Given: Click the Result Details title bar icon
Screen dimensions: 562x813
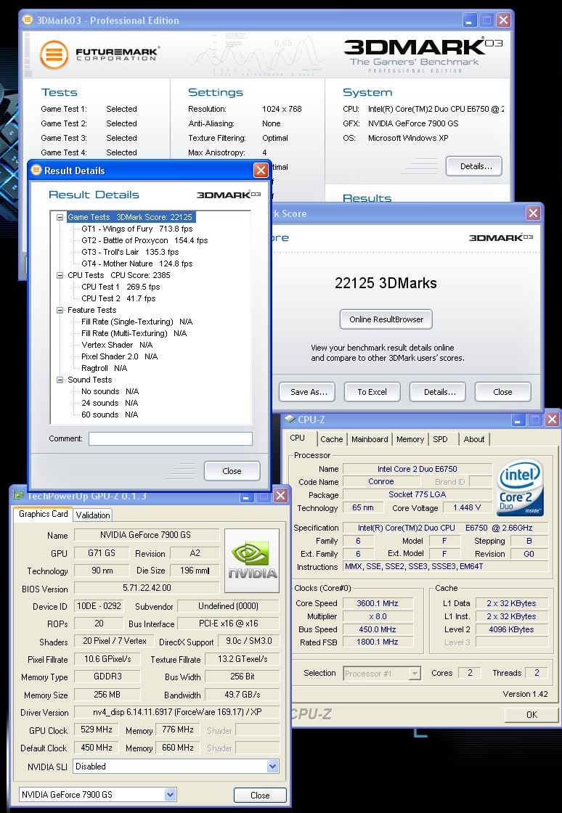Looking at the screenshot, I should [36, 170].
